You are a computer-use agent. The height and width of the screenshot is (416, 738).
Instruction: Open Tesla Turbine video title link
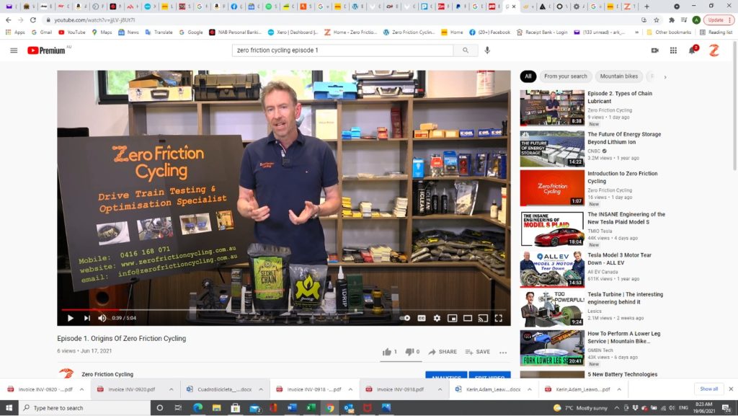[625, 298]
